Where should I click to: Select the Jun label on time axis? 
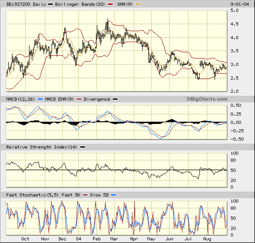click(x=169, y=239)
